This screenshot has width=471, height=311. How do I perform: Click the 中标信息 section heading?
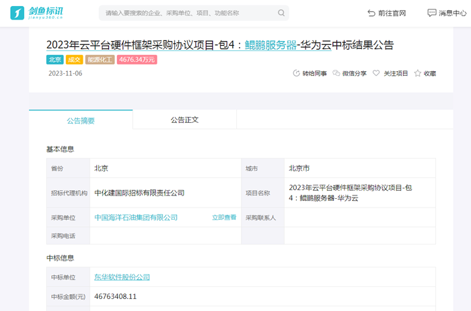pyautogui.click(x=60, y=258)
